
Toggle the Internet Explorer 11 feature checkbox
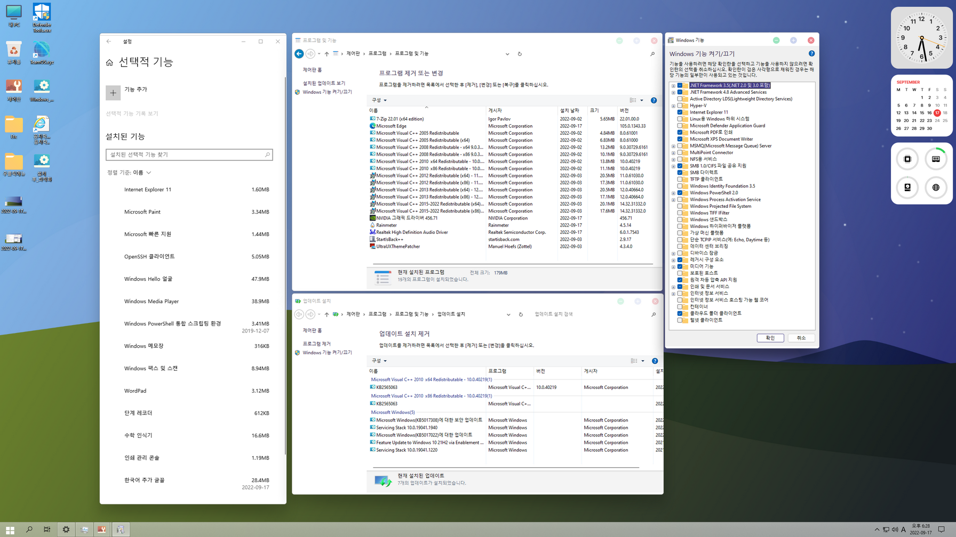click(680, 112)
